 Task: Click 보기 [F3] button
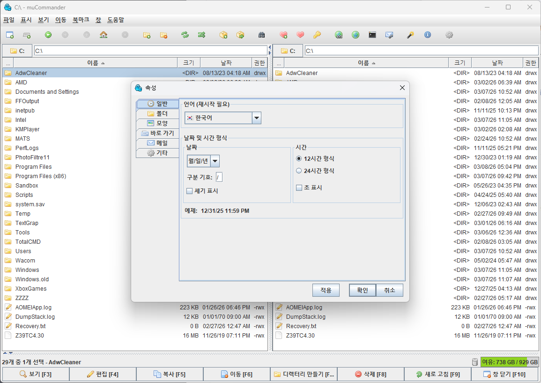[36, 375]
